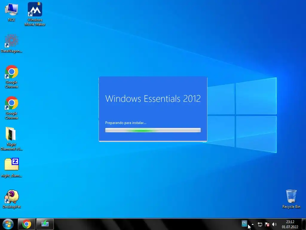
Task: Open the EN language indicator
Action: [x=244, y=223]
